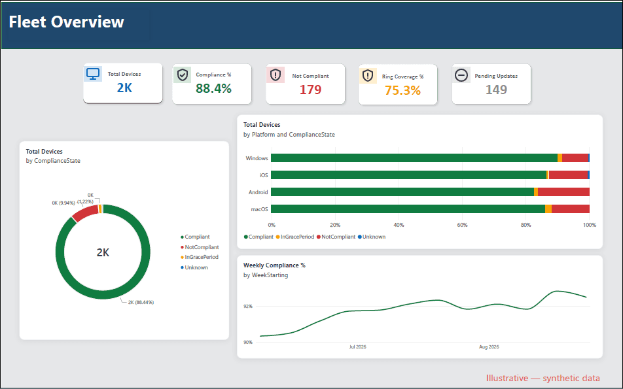Image resolution: width=623 pixels, height=389 pixels.
Task: Select the 179 Not Compliant value
Action: pos(310,90)
